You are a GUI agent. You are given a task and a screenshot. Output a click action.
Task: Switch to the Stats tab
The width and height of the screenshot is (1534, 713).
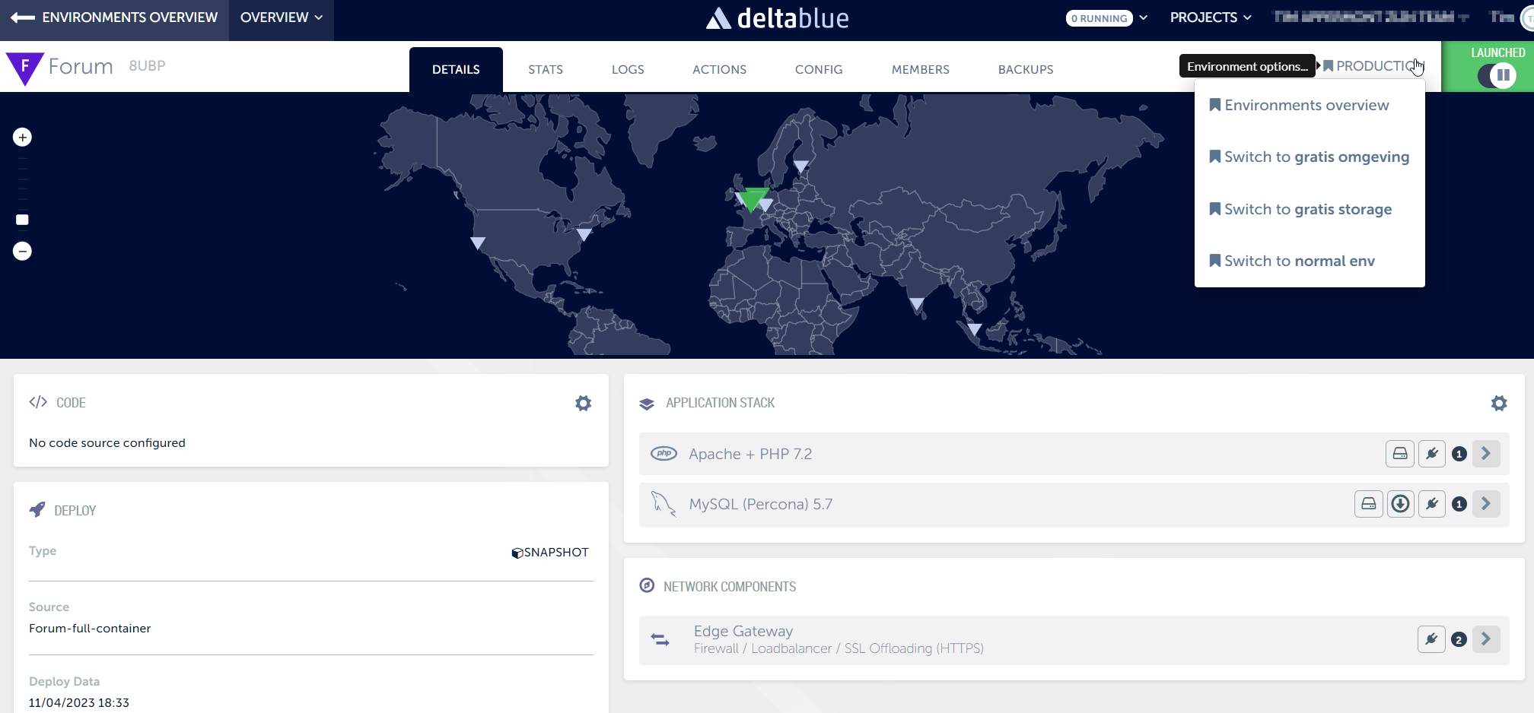(x=546, y=70)
